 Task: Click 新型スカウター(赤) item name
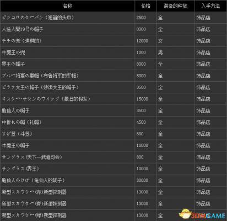tap(34, 192)
